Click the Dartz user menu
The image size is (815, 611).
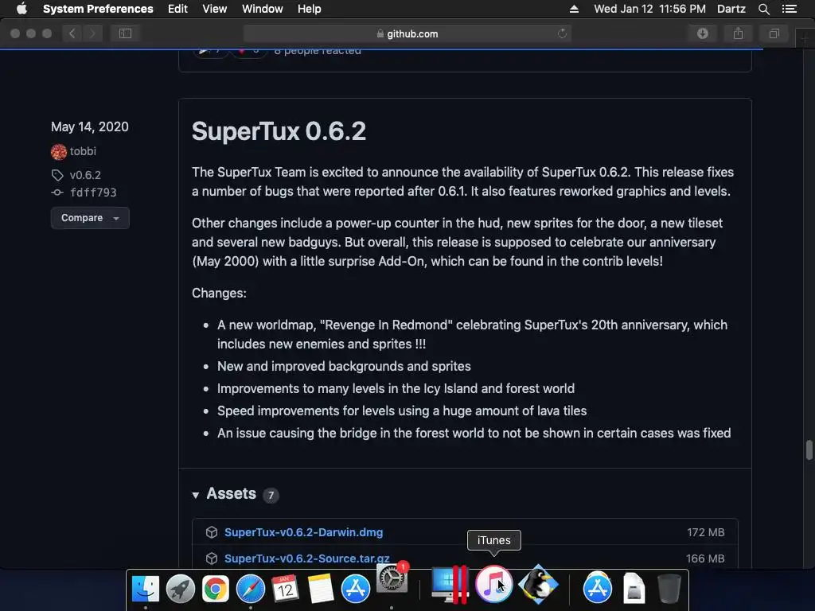point(731,9)
